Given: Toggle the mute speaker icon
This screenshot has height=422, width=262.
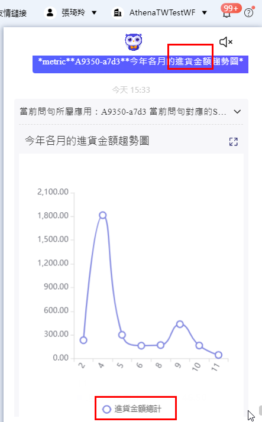Looking at the screenshot, I should (226, 42).
